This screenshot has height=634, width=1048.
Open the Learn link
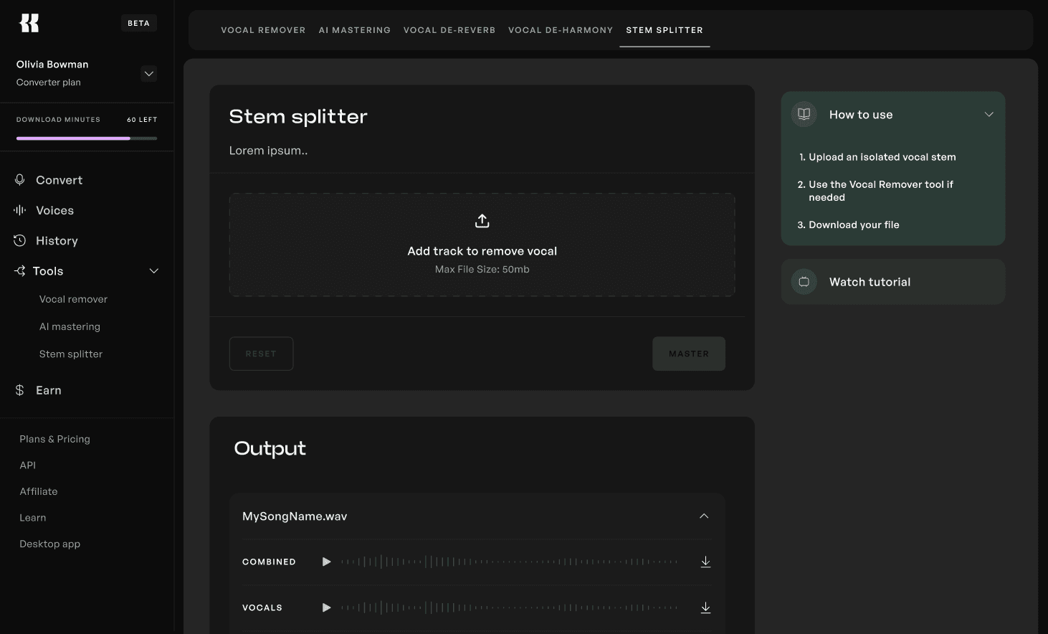(x=32, y=518)
